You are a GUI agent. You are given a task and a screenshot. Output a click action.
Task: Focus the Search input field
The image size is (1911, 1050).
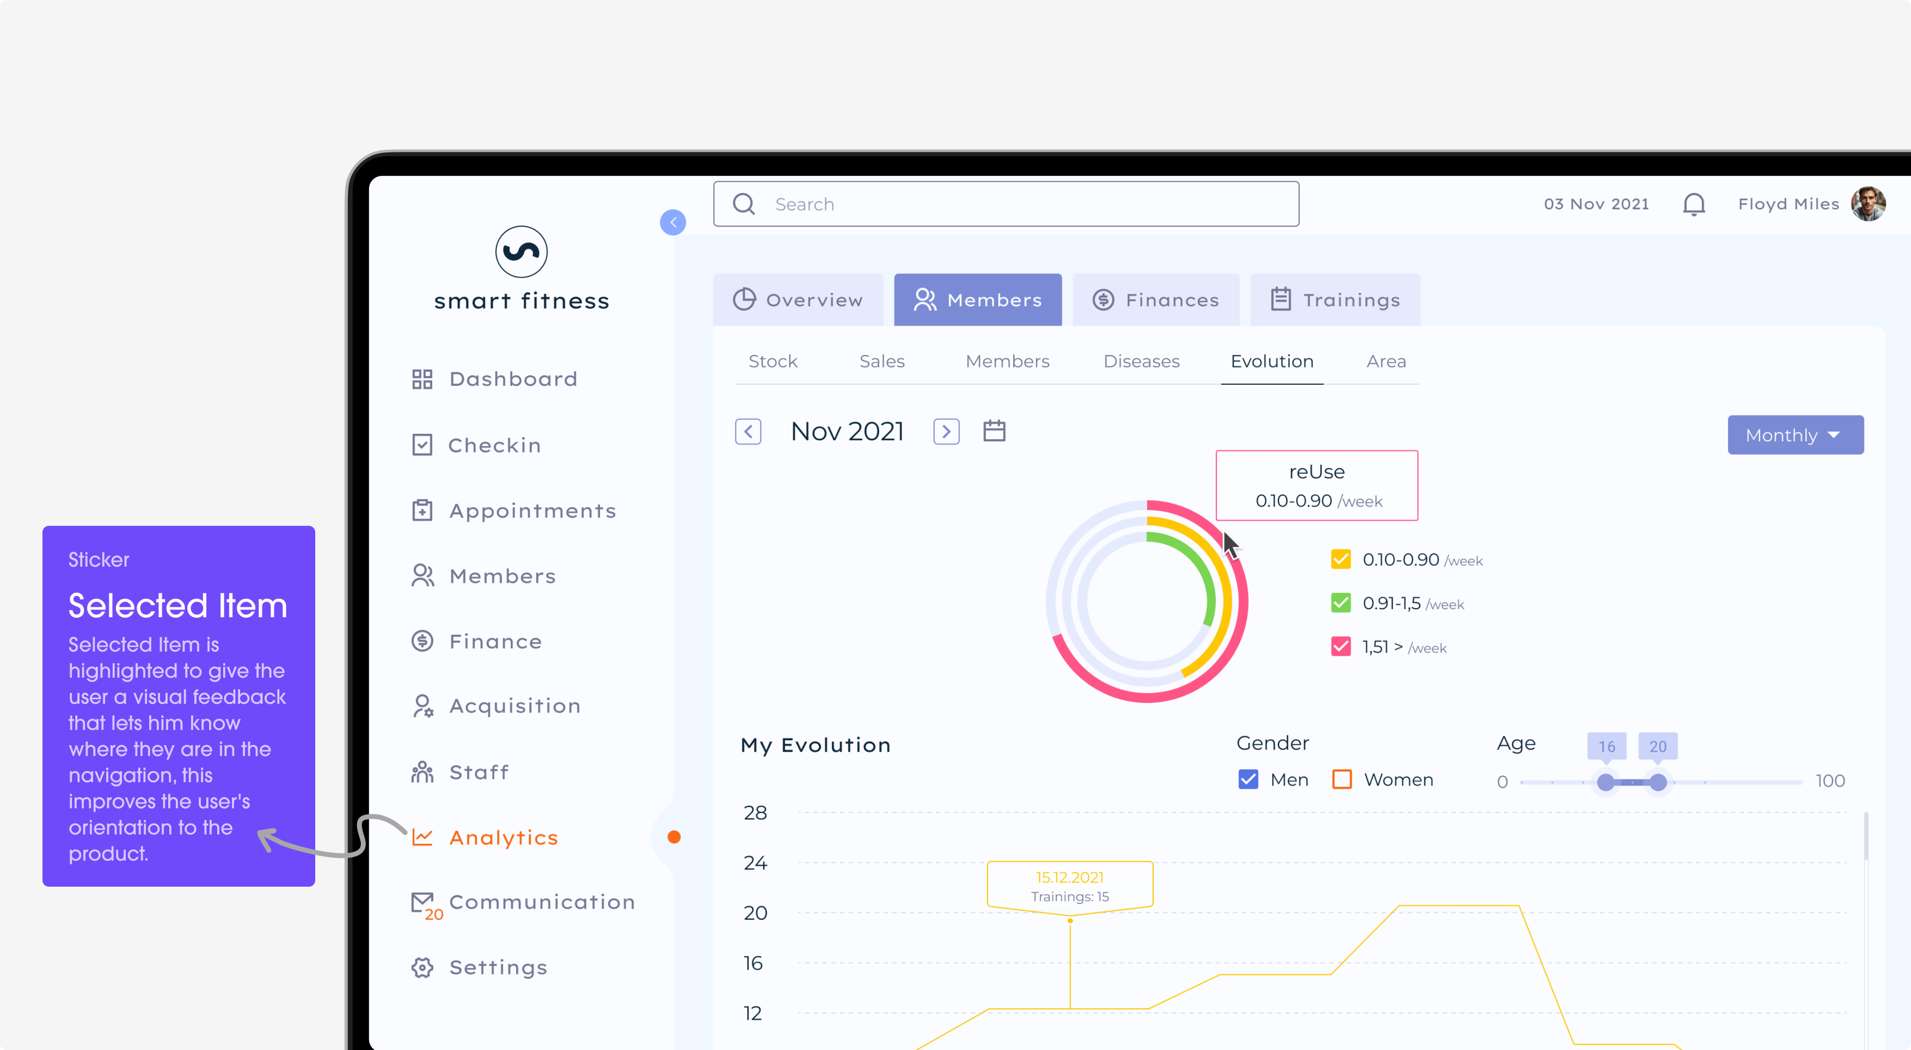click(1006, 204)
